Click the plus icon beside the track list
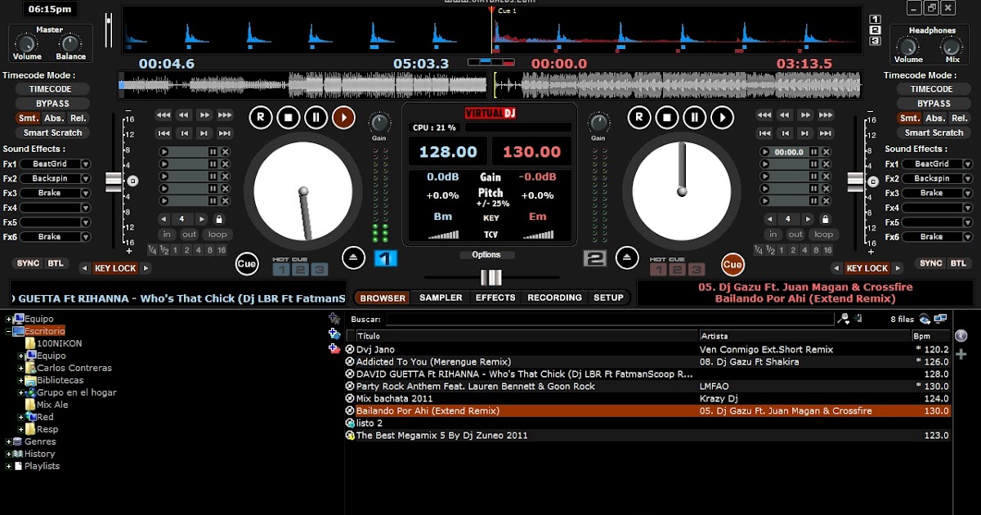 961,354
